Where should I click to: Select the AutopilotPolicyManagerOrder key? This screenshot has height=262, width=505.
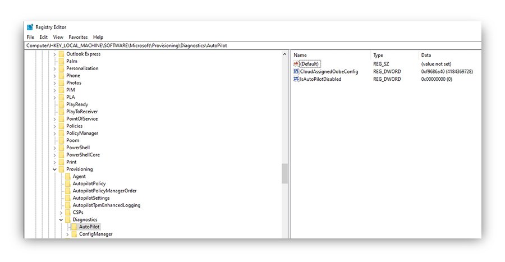[x=104, y=191]
